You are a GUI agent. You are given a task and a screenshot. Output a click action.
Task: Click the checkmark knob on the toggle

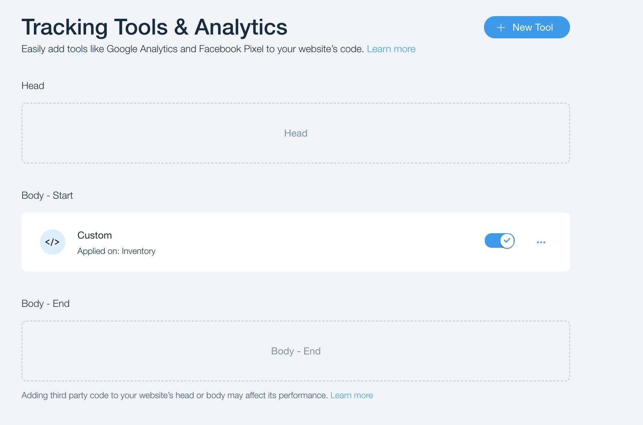tap(507, 241)
